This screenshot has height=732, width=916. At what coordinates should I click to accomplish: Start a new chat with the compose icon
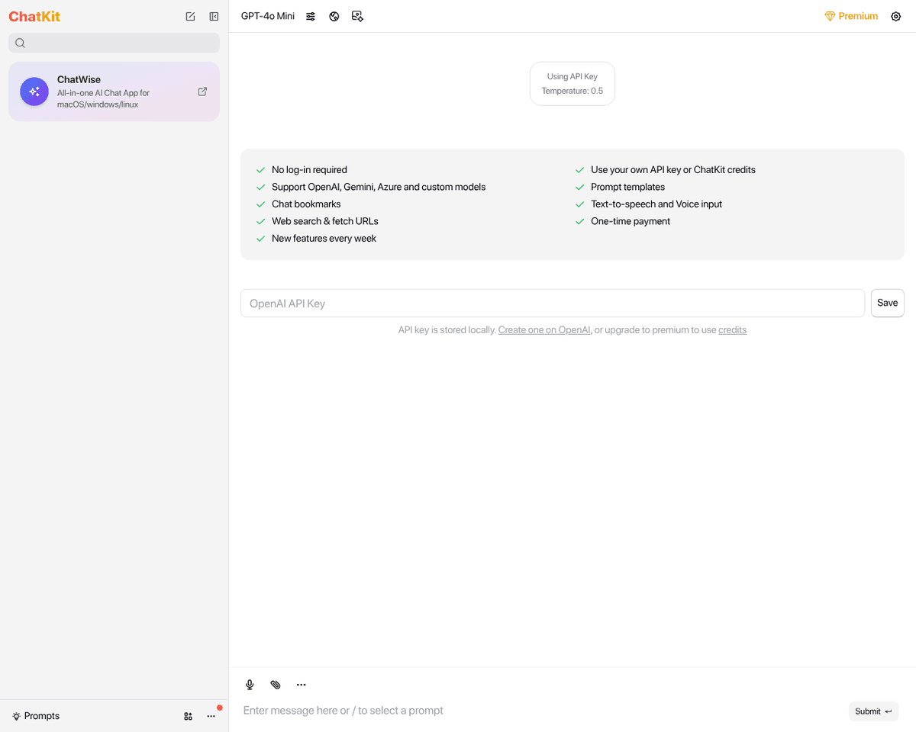190,17
